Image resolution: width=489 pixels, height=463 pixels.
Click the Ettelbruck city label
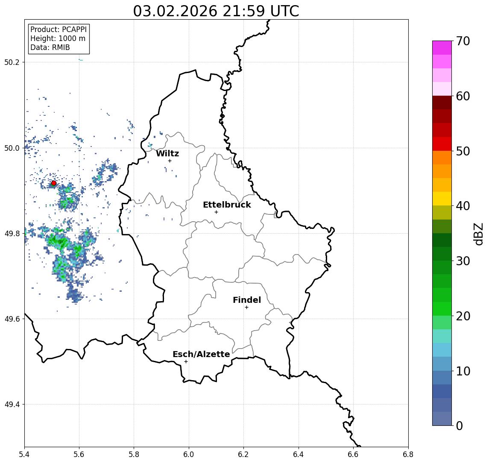point(227,205)
